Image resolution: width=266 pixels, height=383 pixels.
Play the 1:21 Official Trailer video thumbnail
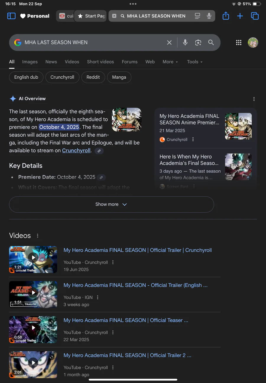pyautogui.click(x=33, y=259)
